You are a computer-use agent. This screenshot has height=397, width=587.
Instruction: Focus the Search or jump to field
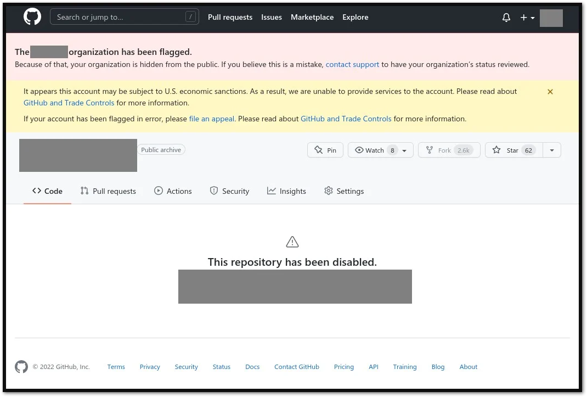(125, 17)
